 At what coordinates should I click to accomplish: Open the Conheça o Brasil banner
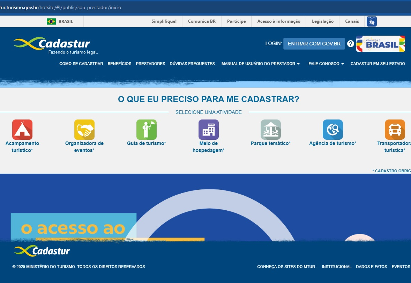pos(381,44)
